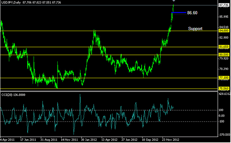The height and width of the screenshot is (143, 231).
Task: Click the 0.00 level on CCI scale
Action: click(x=222, y=116)
